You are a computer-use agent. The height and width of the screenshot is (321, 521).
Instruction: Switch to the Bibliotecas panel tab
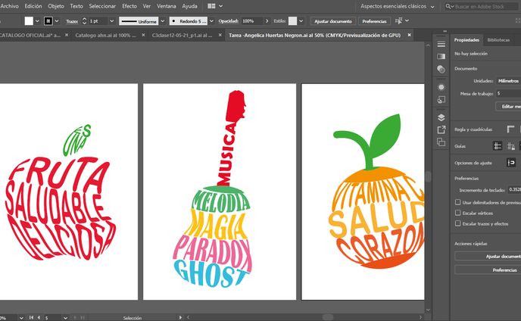(498, 40)
